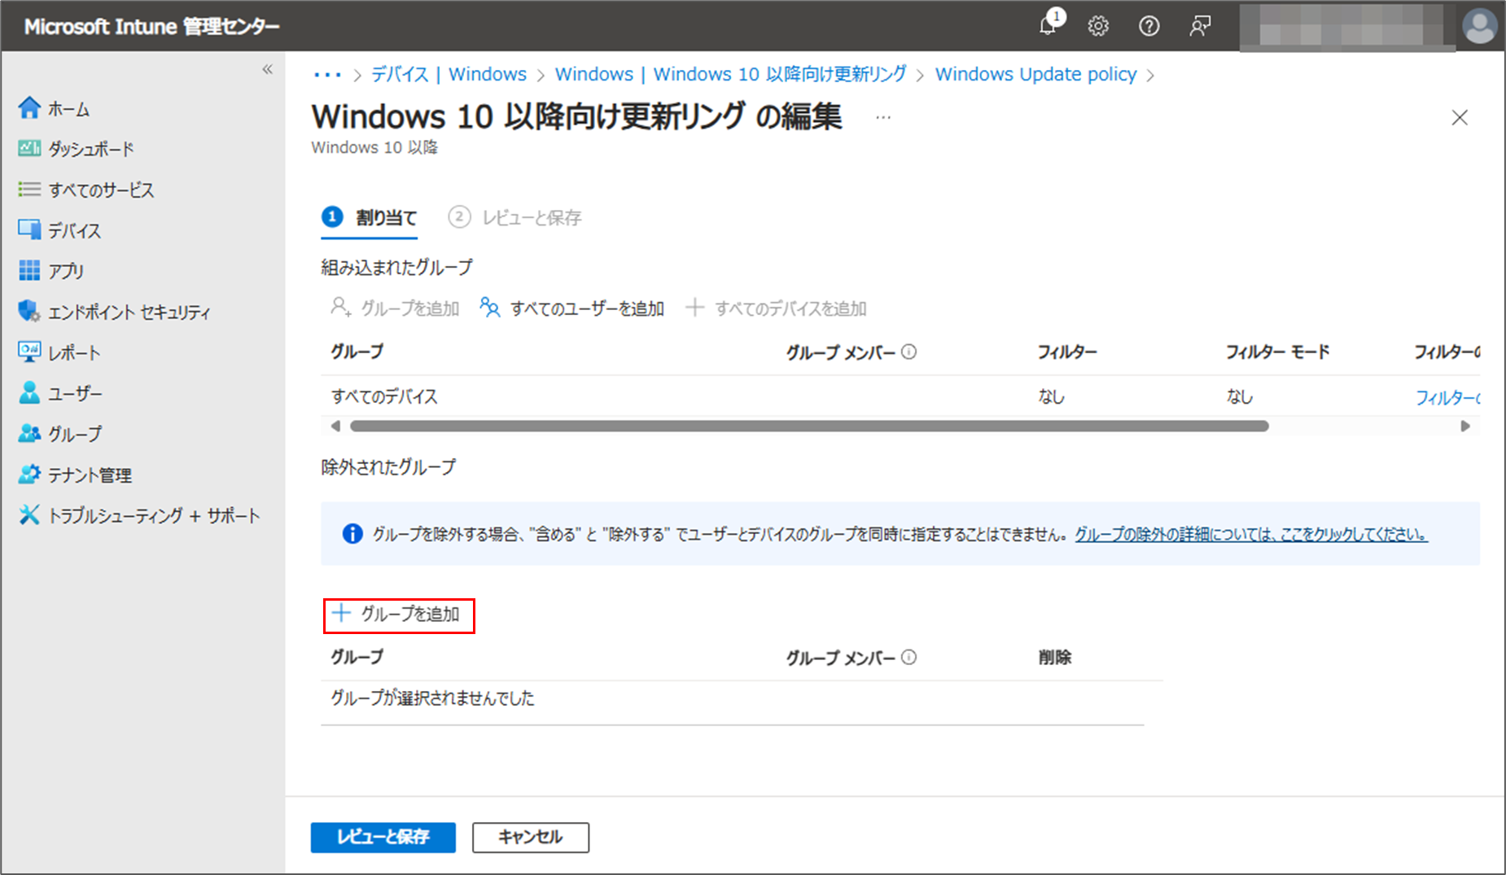Click グループを追加 under excluded groups

(398, 614)
